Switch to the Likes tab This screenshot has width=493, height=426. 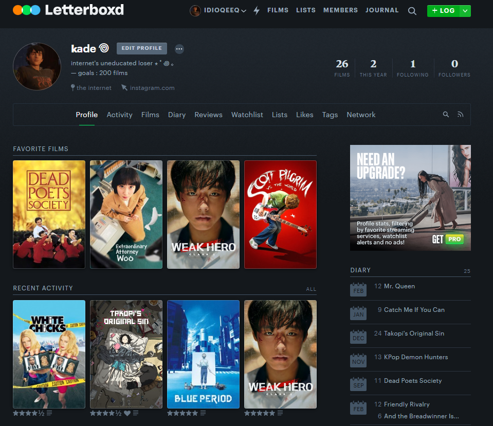coord(304,115)
